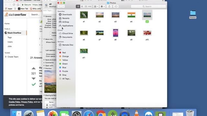
Task: Upvote the answer with 321 votes
Action: 34,68
